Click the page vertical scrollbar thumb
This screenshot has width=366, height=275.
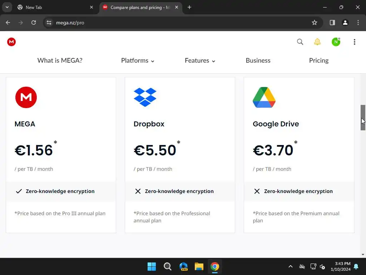363,117
